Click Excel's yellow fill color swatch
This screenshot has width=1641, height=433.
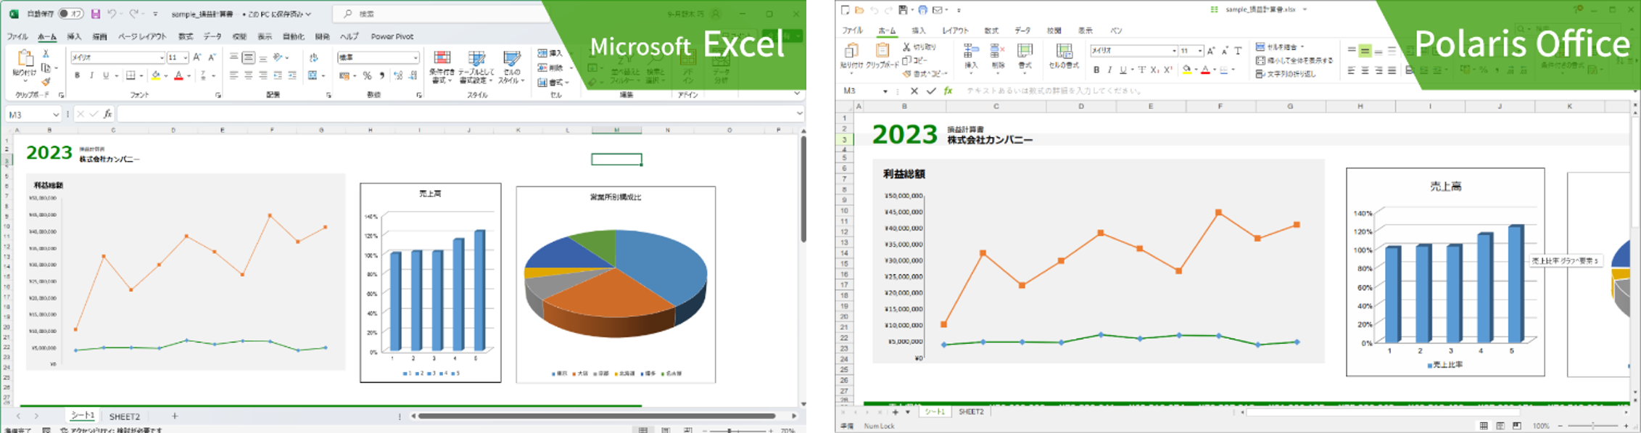pos(156,75)
